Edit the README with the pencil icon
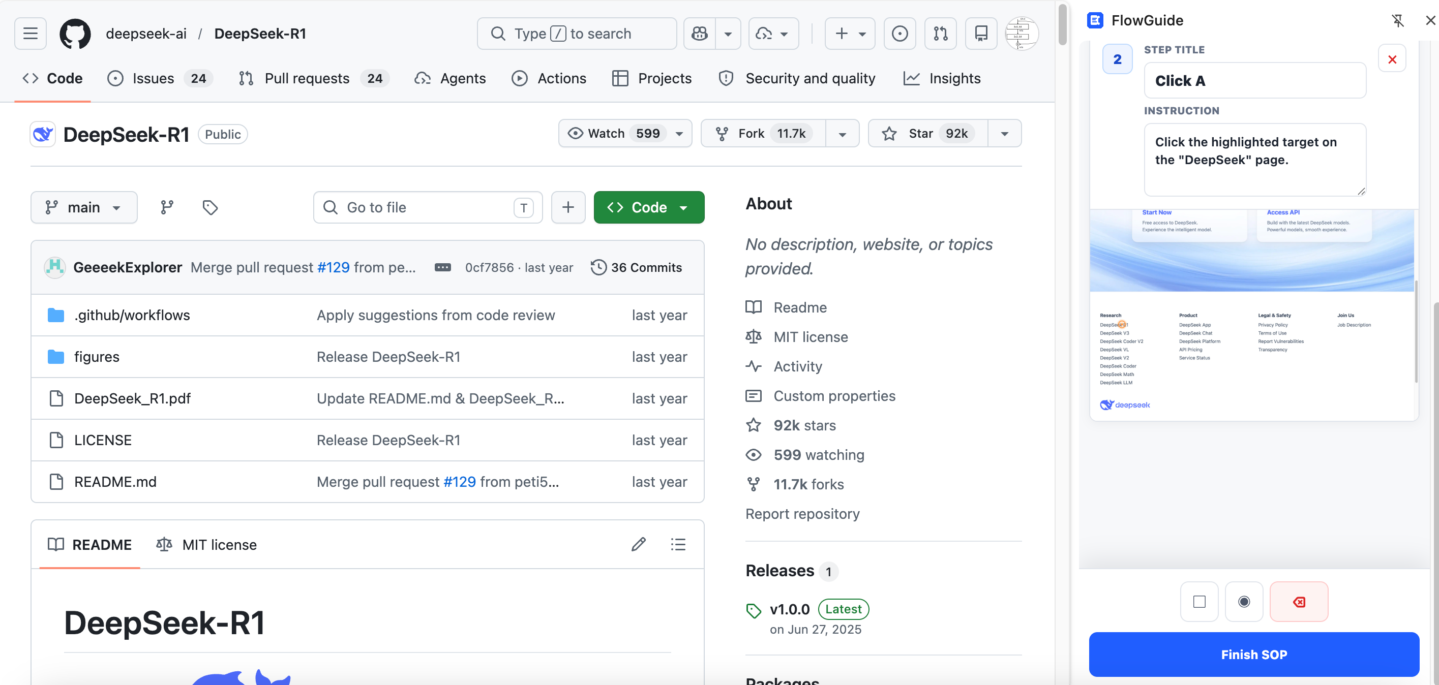Screen dimensions: 1439x685 [639, 544]
